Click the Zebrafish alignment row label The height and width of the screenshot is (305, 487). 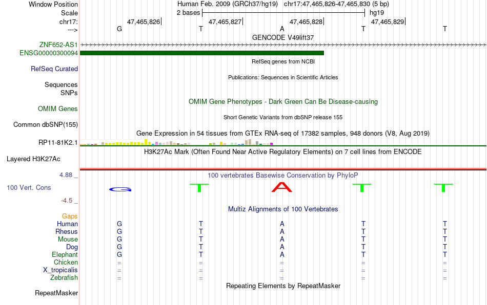(64, 278)
